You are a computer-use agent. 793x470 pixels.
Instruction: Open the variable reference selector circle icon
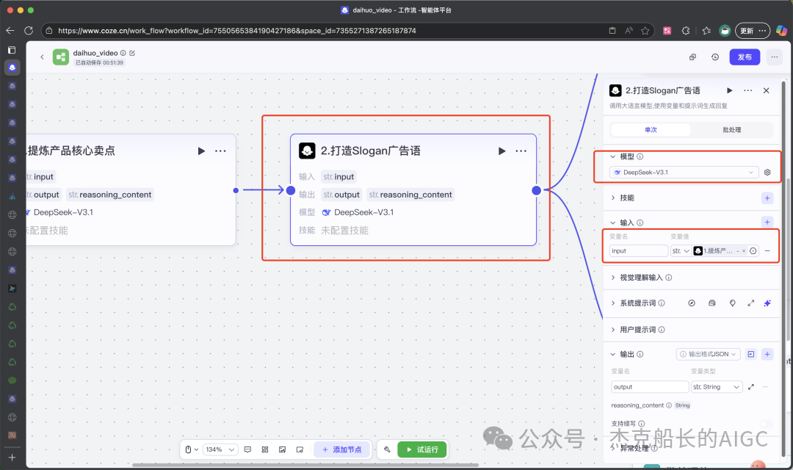(x=753, y=251)
